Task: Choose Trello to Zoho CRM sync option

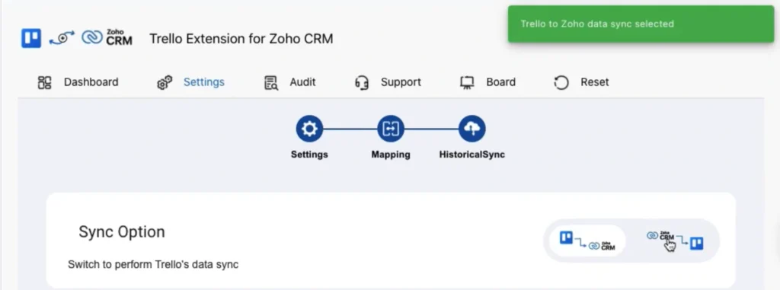Action: point(587,241)
